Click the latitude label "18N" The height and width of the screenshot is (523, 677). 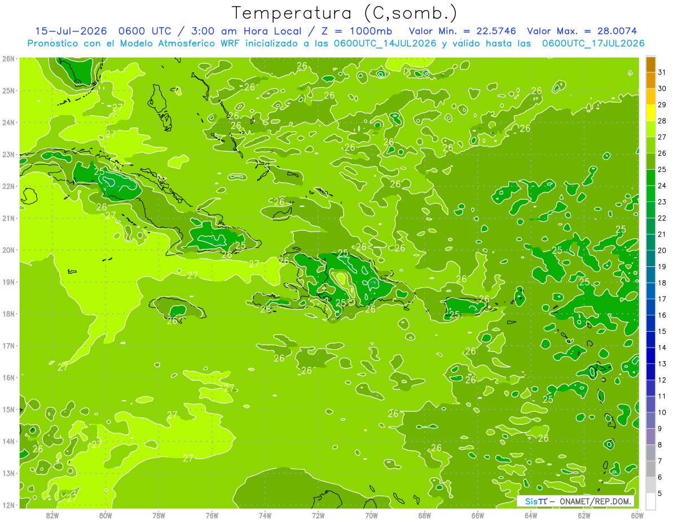[x=8, y=314]
